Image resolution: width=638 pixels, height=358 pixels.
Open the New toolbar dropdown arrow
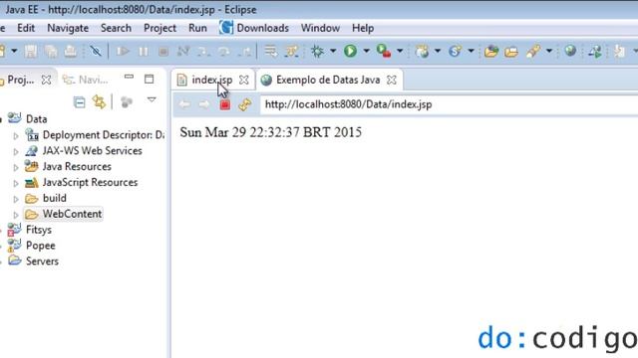[14, 51]
